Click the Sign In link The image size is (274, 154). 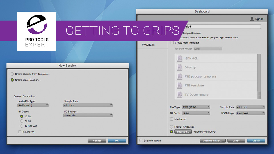coord(259,19)
